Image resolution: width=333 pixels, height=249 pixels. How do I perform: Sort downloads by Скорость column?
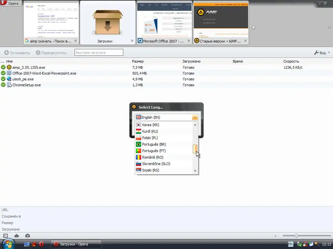pos(291,61)
